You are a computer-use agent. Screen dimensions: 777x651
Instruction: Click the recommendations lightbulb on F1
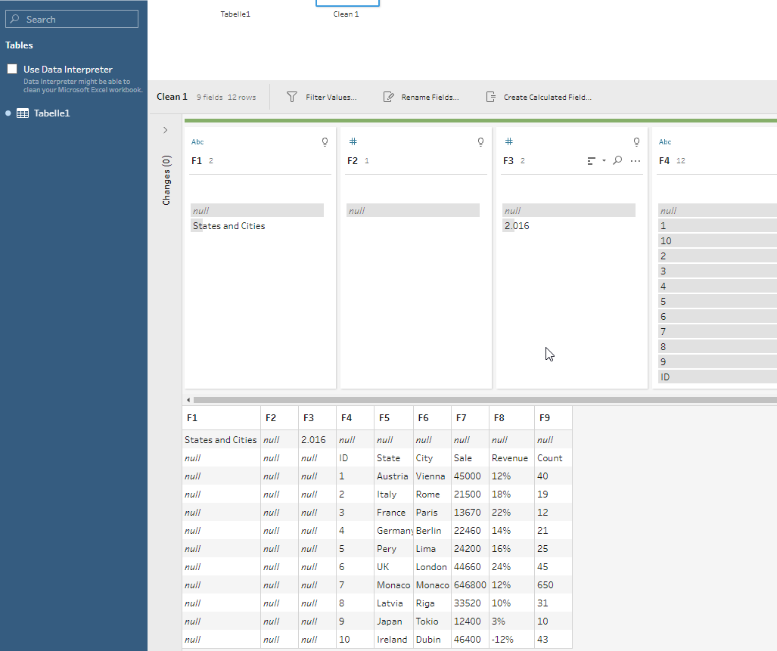[325, 142]
